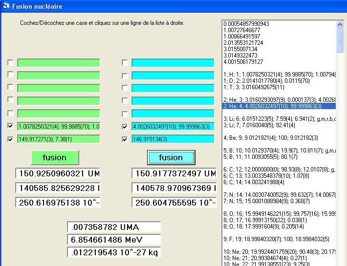Screen dimensions: 347x266
Task: Select the 8; O; 16 list line
Action: point(279,214)
